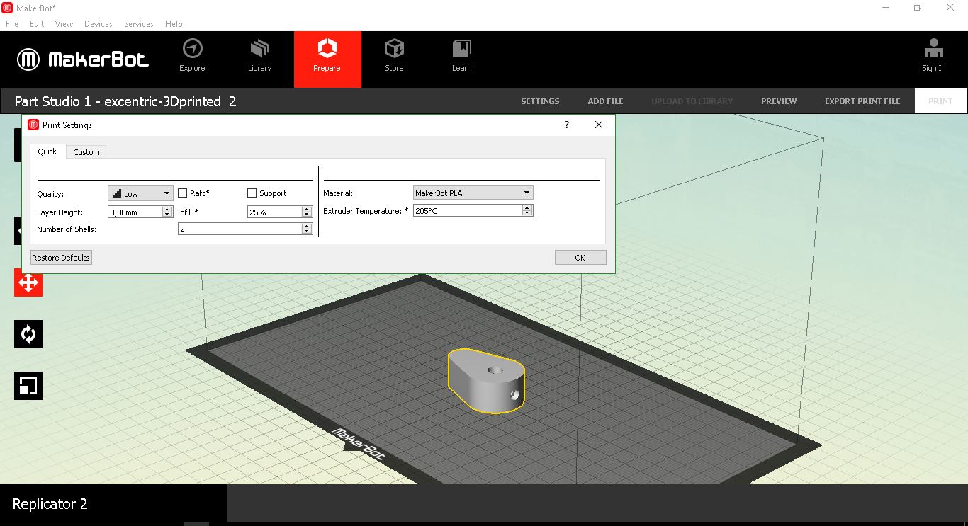Decrease Extruder Temperature value
The height and width of the screenshot is (526, 968).
[x=527, y=213]
